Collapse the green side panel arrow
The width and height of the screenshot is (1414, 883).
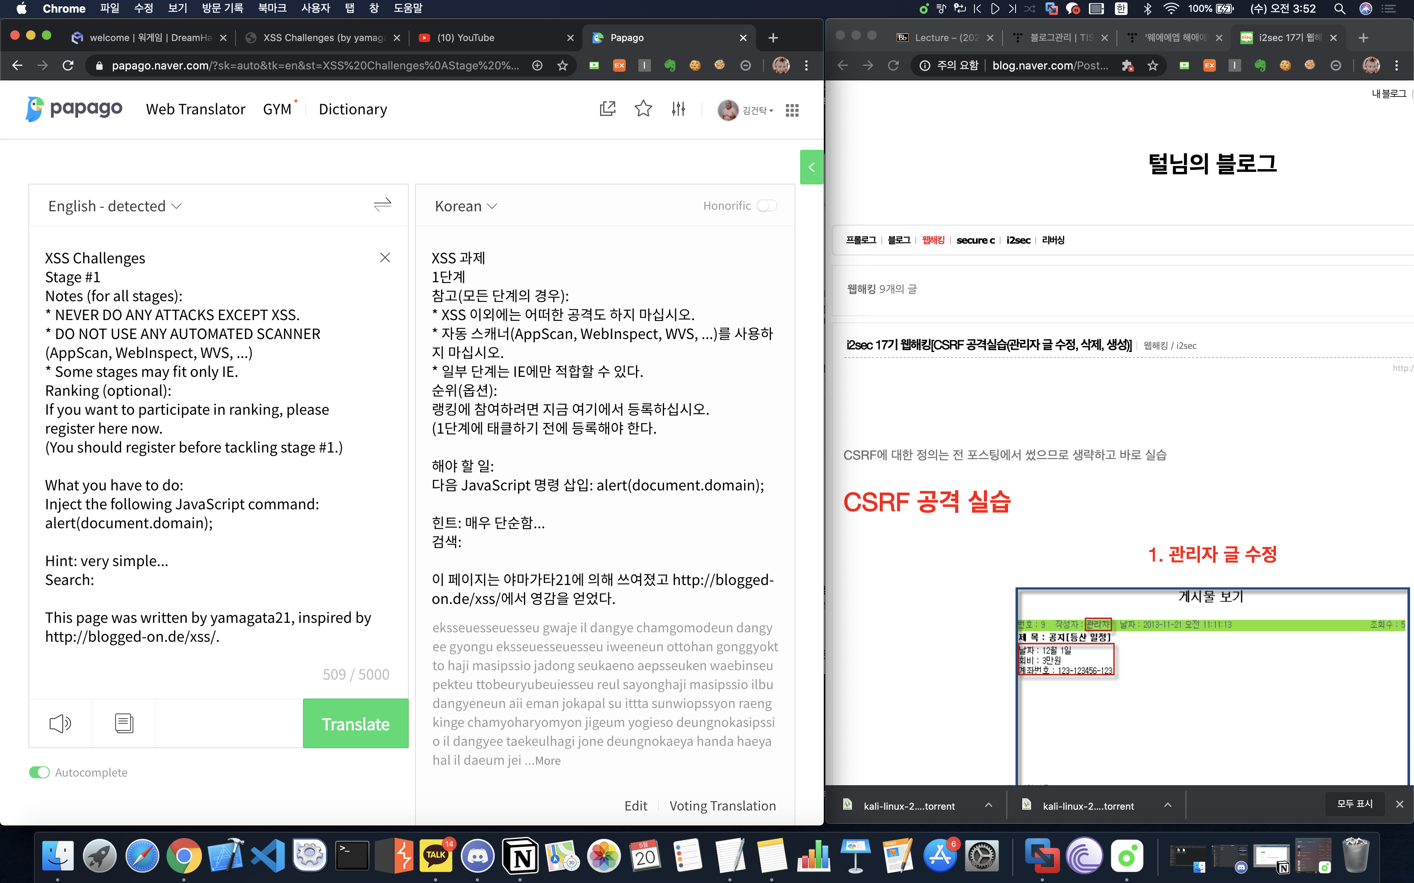coord(811,168)
